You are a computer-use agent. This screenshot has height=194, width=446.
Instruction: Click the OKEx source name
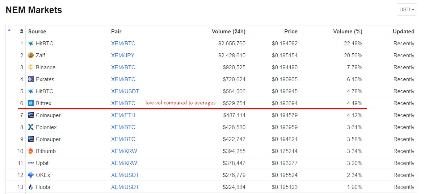[43, 175]
